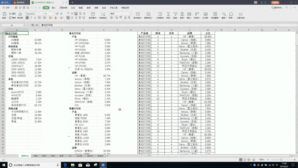The image size is (298, 168).
Task: Open the 开始 (Home) ribbon tab
Action: 46,8
